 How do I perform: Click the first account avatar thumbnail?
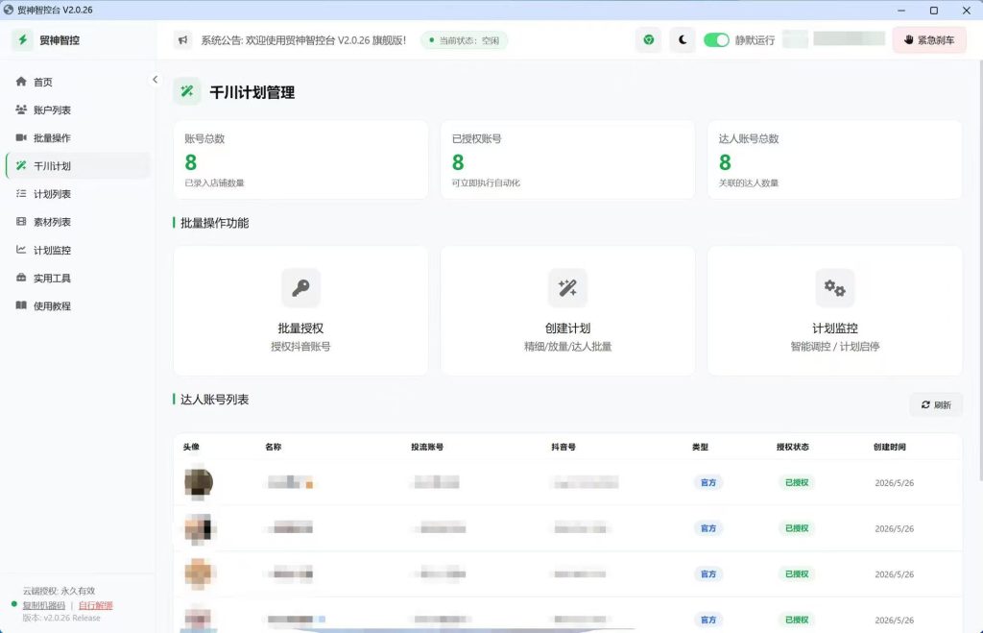[198, 482]
